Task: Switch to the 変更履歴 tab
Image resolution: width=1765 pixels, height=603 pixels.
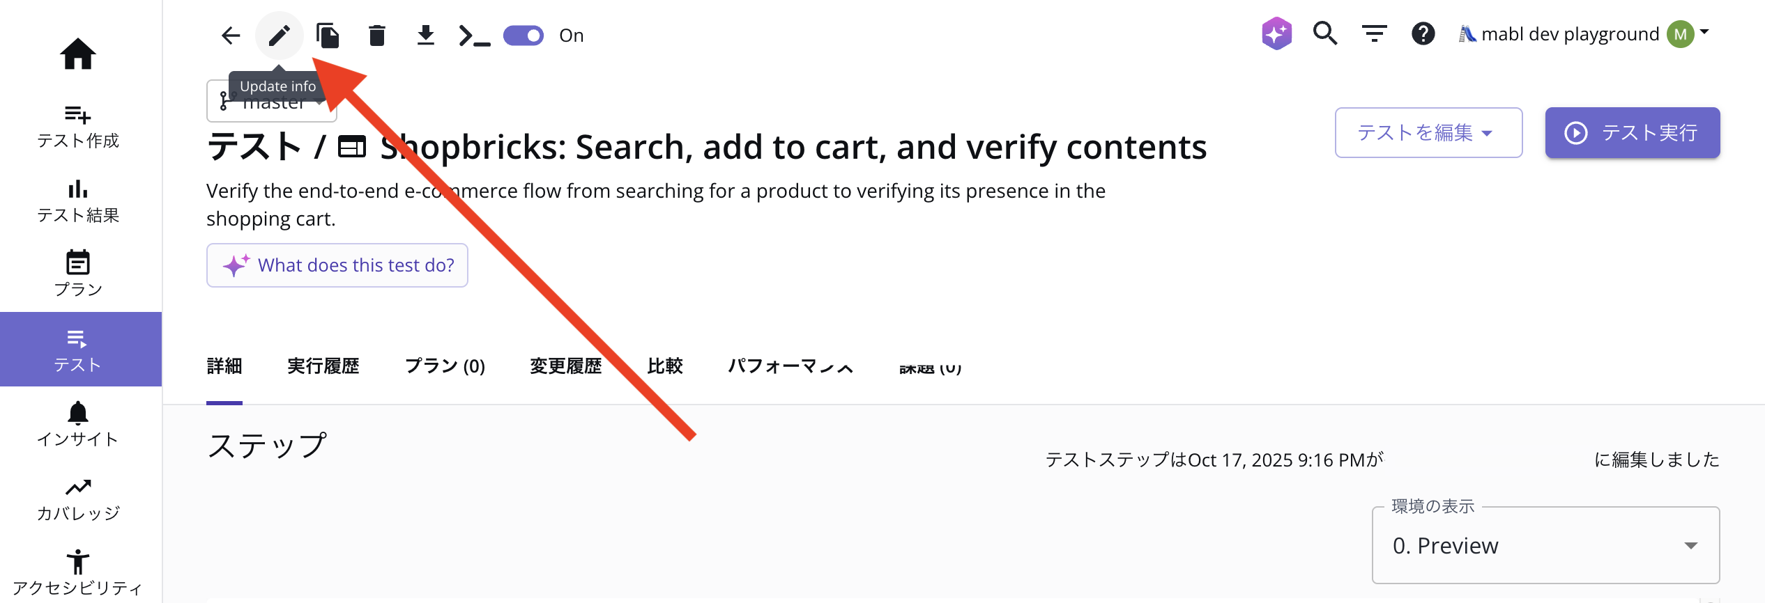Action: tap(565, 366)
